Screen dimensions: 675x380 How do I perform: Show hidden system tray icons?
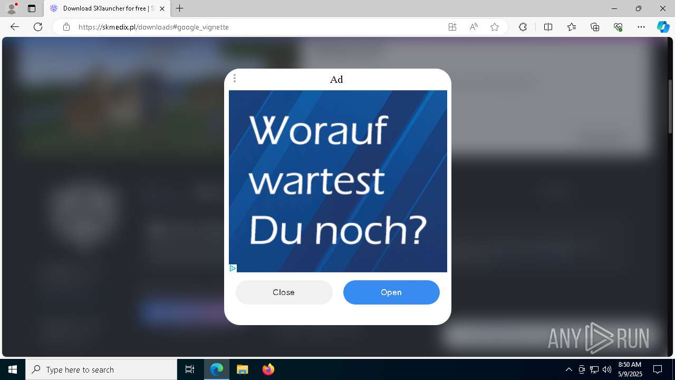tap(568, 369)
